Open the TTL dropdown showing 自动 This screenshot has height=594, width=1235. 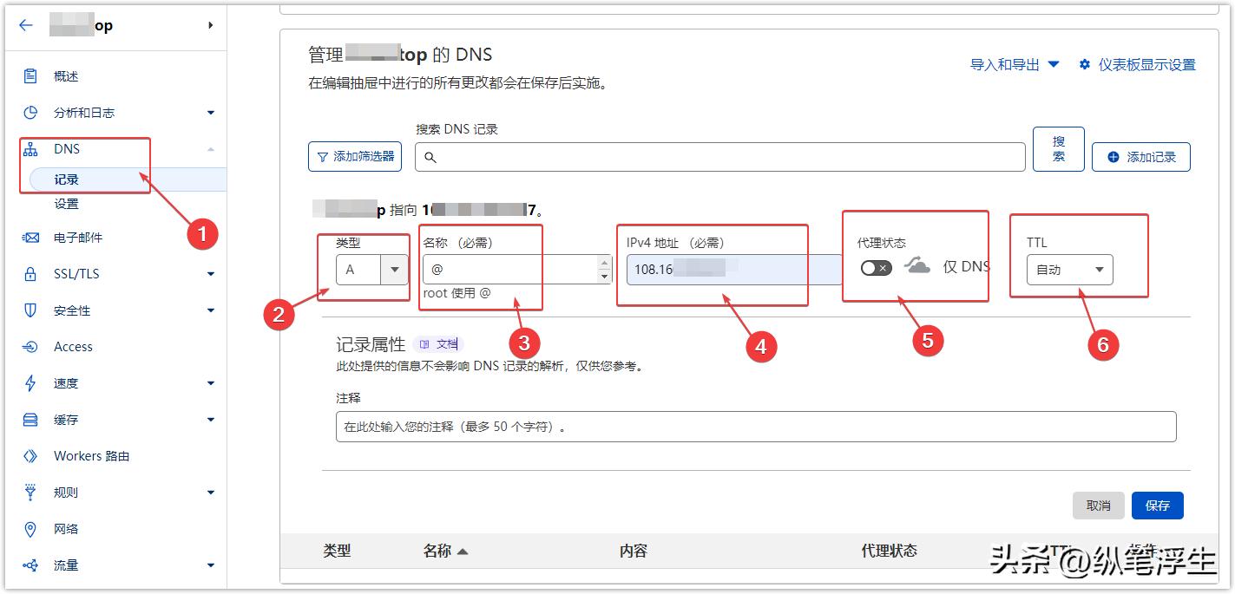coord(1069,270)
